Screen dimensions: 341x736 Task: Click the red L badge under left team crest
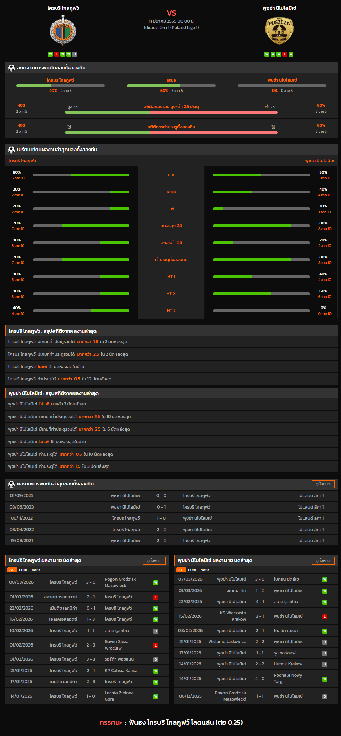(x=57, y=54)
